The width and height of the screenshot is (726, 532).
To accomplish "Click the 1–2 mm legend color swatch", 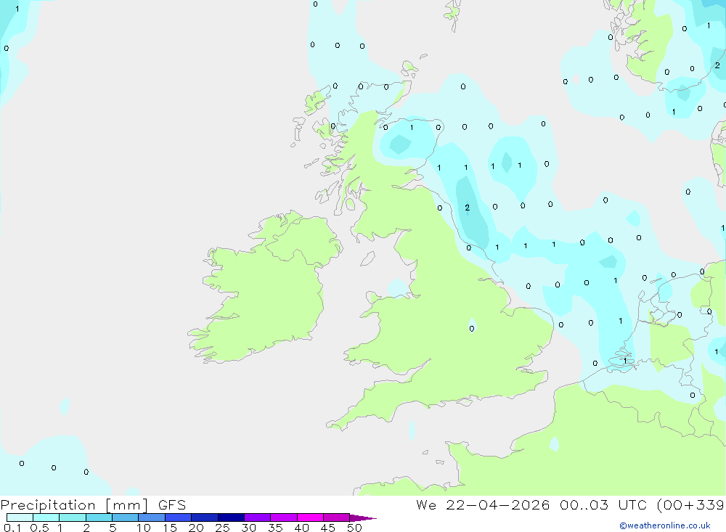I will pos(73,517).
